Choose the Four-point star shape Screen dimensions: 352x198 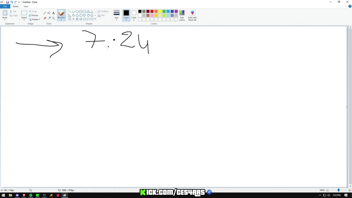coord(73,19)
